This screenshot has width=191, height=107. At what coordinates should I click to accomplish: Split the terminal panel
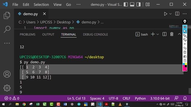164,34
